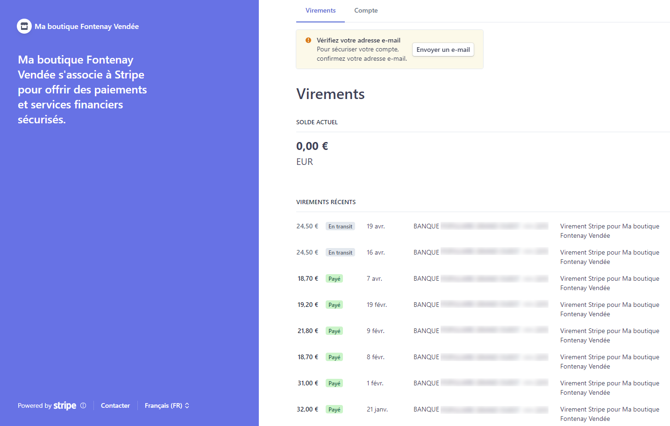The width and height of the screenshot is (670, 426).
Task: Click the shop icon beside Ma boutique Fontenay Vendée
Action: tap(24, 26)
